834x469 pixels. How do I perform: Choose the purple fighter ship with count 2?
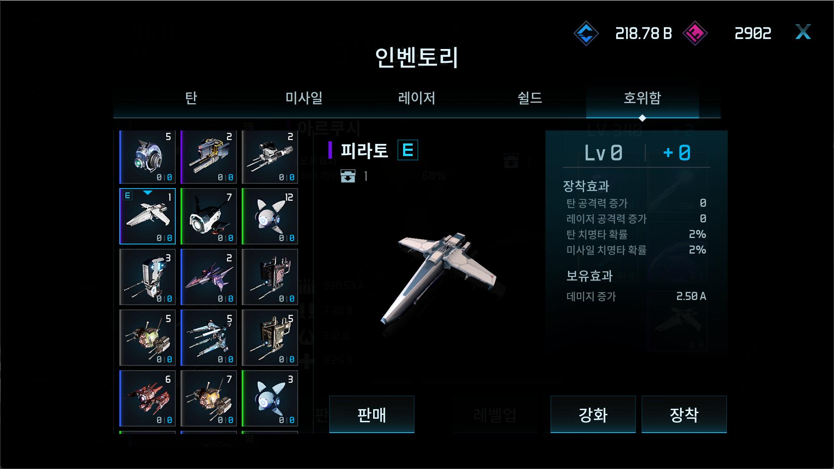[x=209, y=277]
